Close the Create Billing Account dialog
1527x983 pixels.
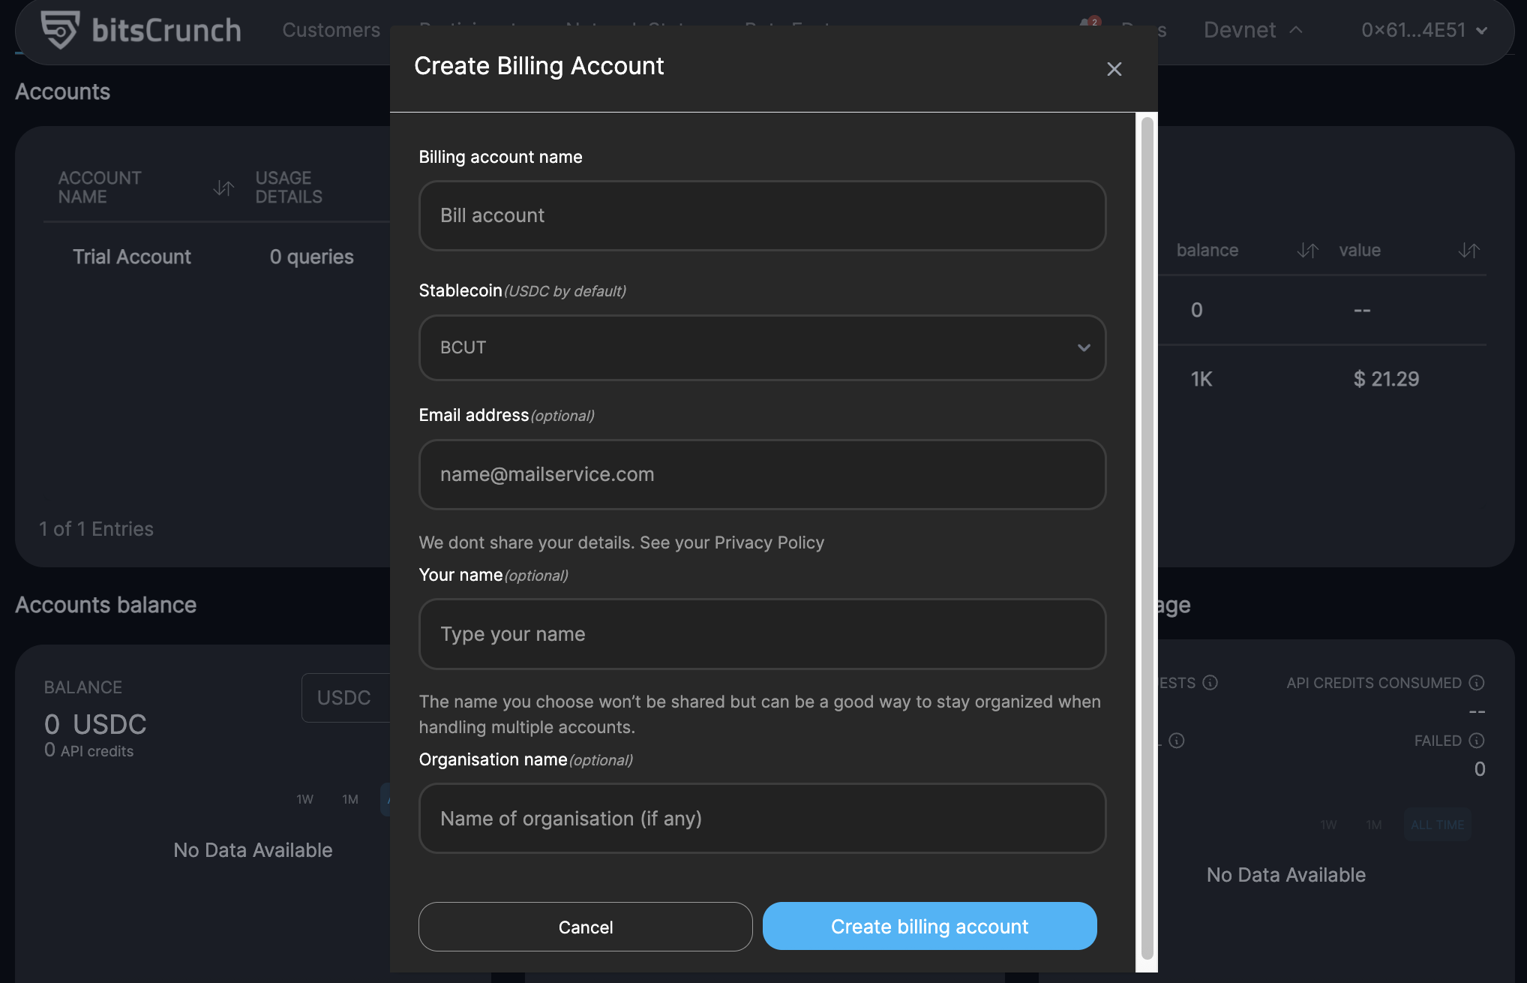coord(1114,69)
